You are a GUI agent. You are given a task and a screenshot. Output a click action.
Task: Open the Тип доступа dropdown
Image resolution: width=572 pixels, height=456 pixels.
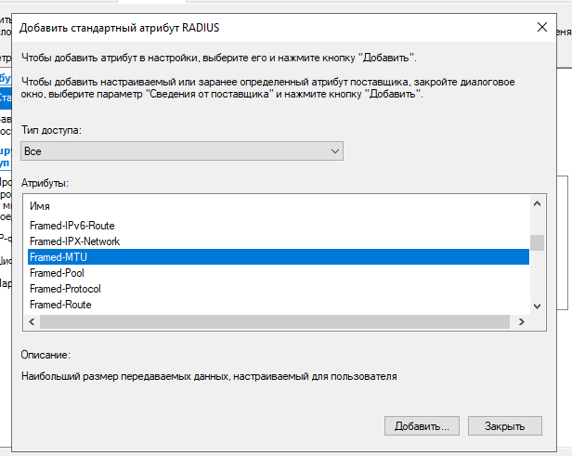(335, 150)
